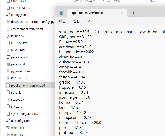This screenshot has width=165, height=136.
Task: Place cursor on diskcache==5.6.3 line
Action: 74,62
